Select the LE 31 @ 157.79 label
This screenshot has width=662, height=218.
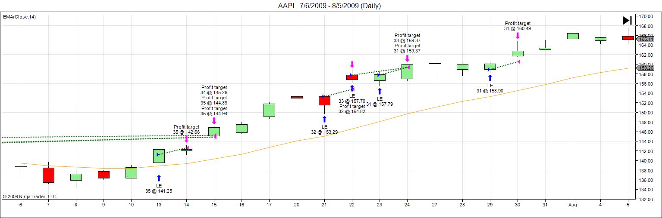point(380,101)
